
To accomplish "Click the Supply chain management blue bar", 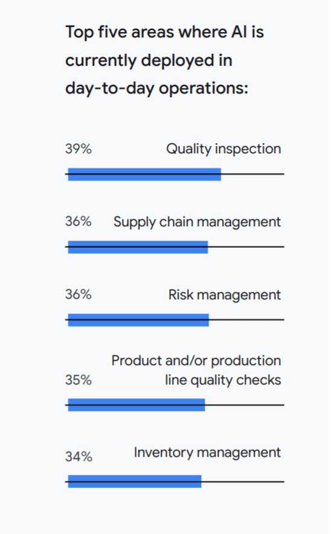I will coord(138,247).
